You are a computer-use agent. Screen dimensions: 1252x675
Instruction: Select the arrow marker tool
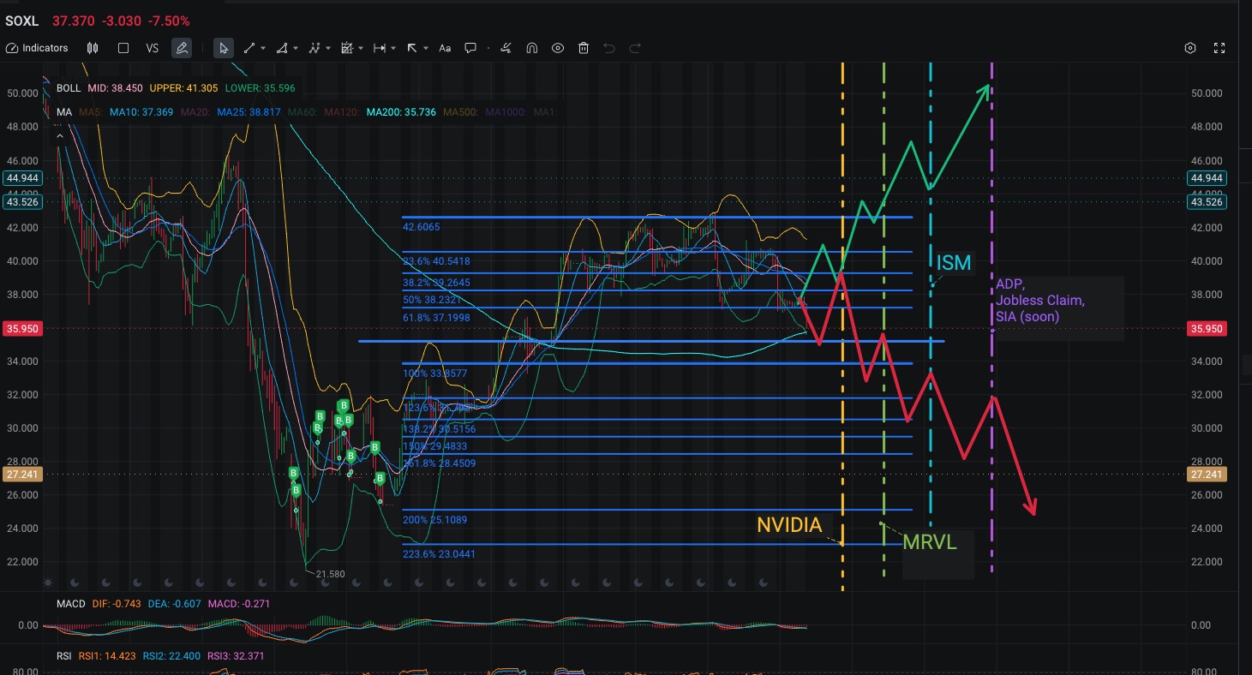coord(412,48)
